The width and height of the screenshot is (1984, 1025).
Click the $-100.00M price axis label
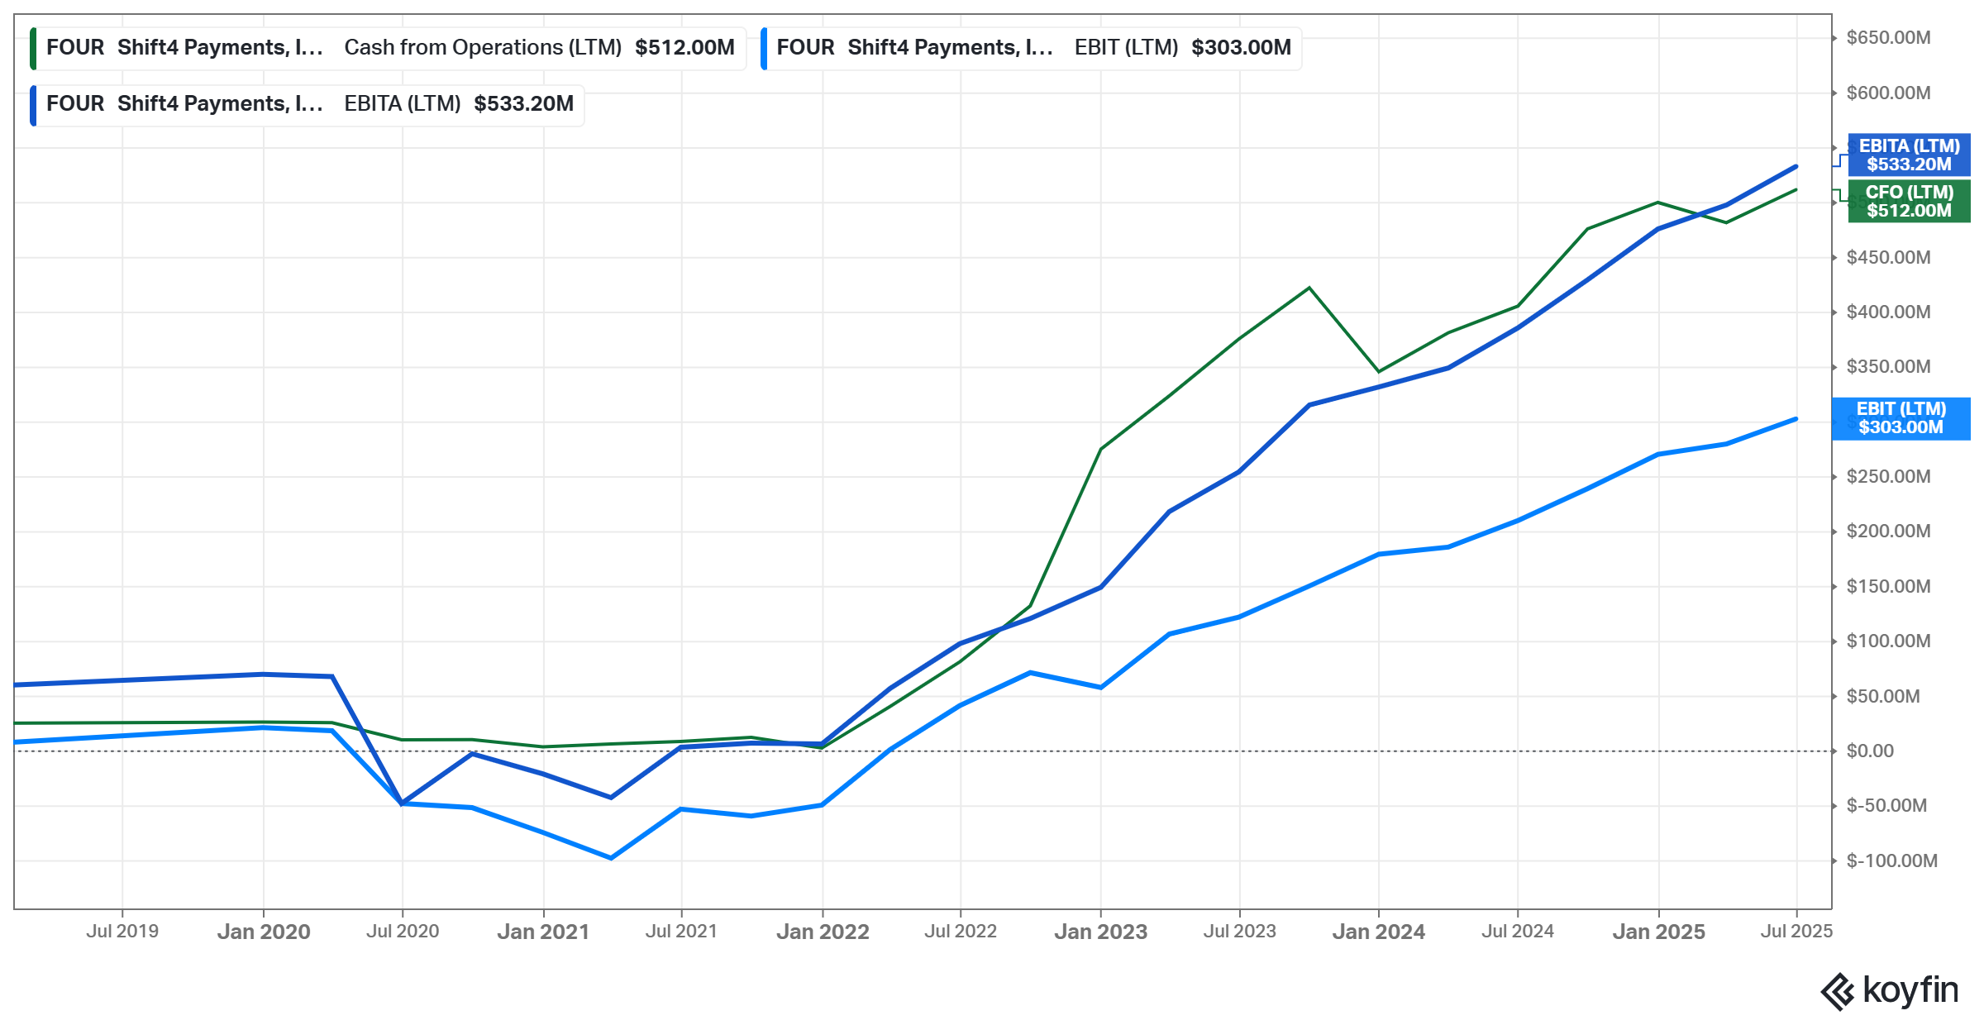1891,861
